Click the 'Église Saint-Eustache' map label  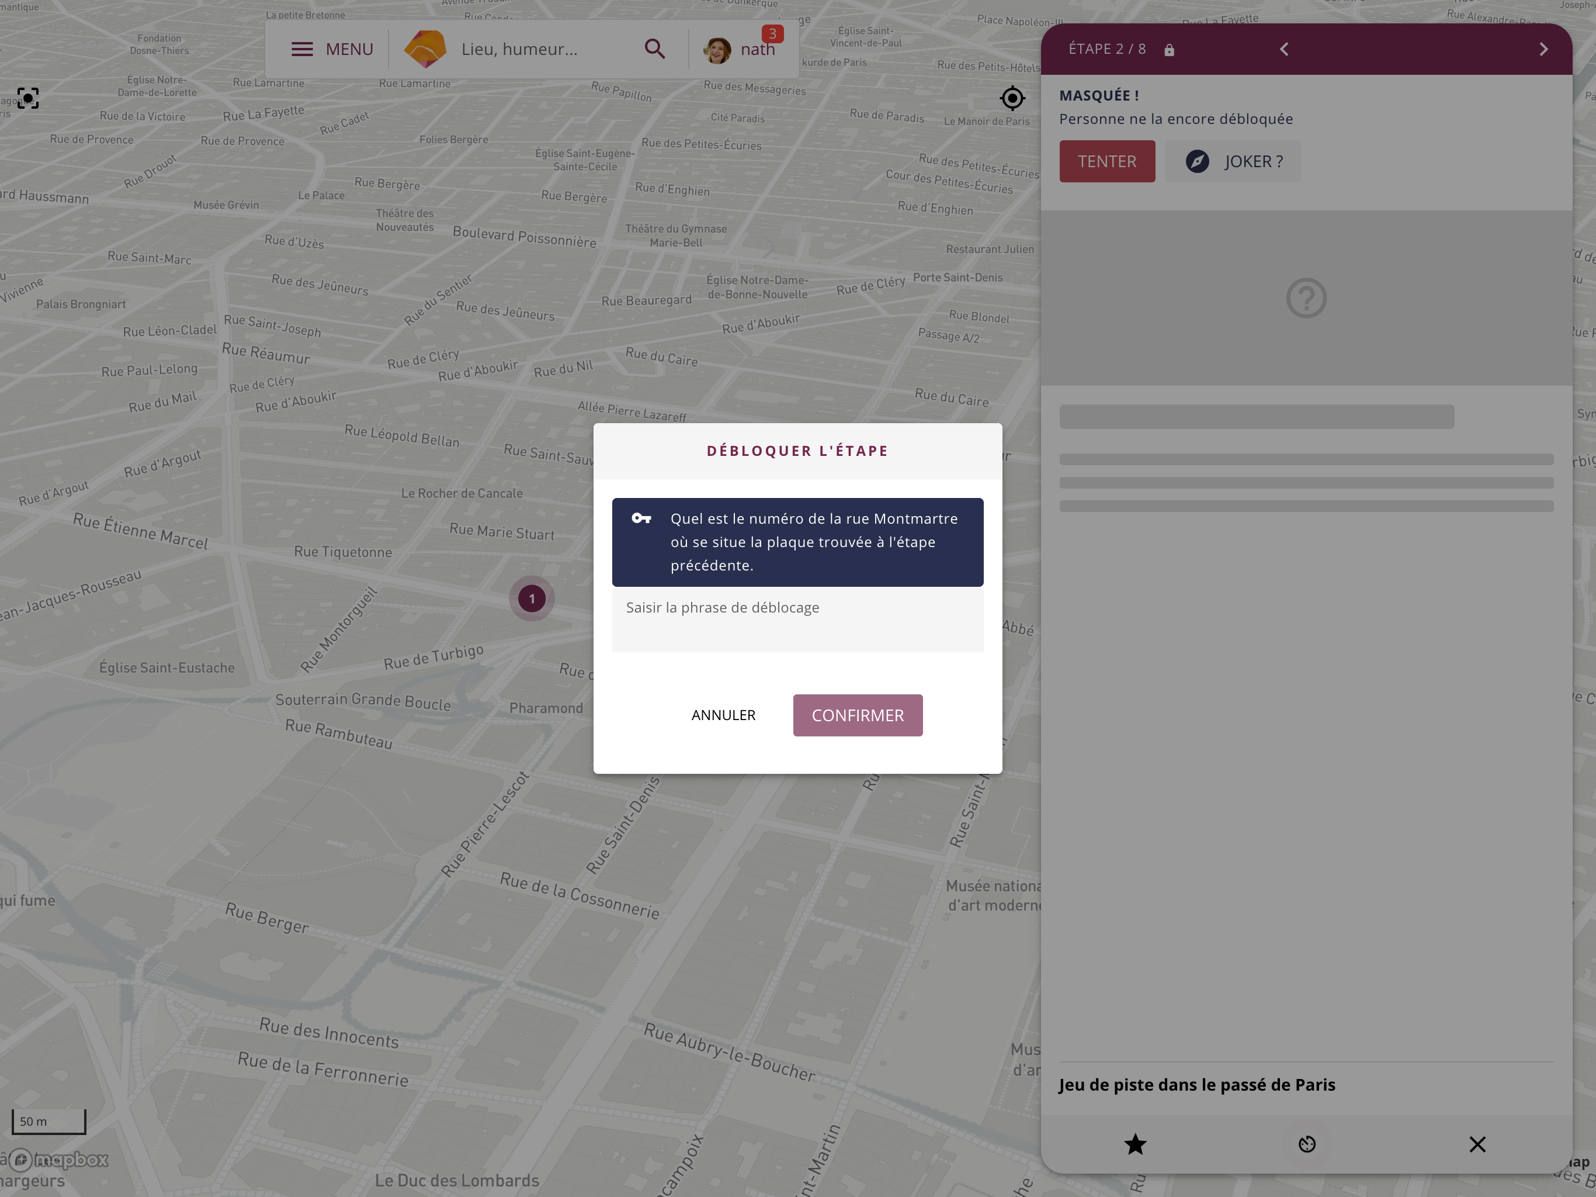pyautogui.click(x=166, y=668)
